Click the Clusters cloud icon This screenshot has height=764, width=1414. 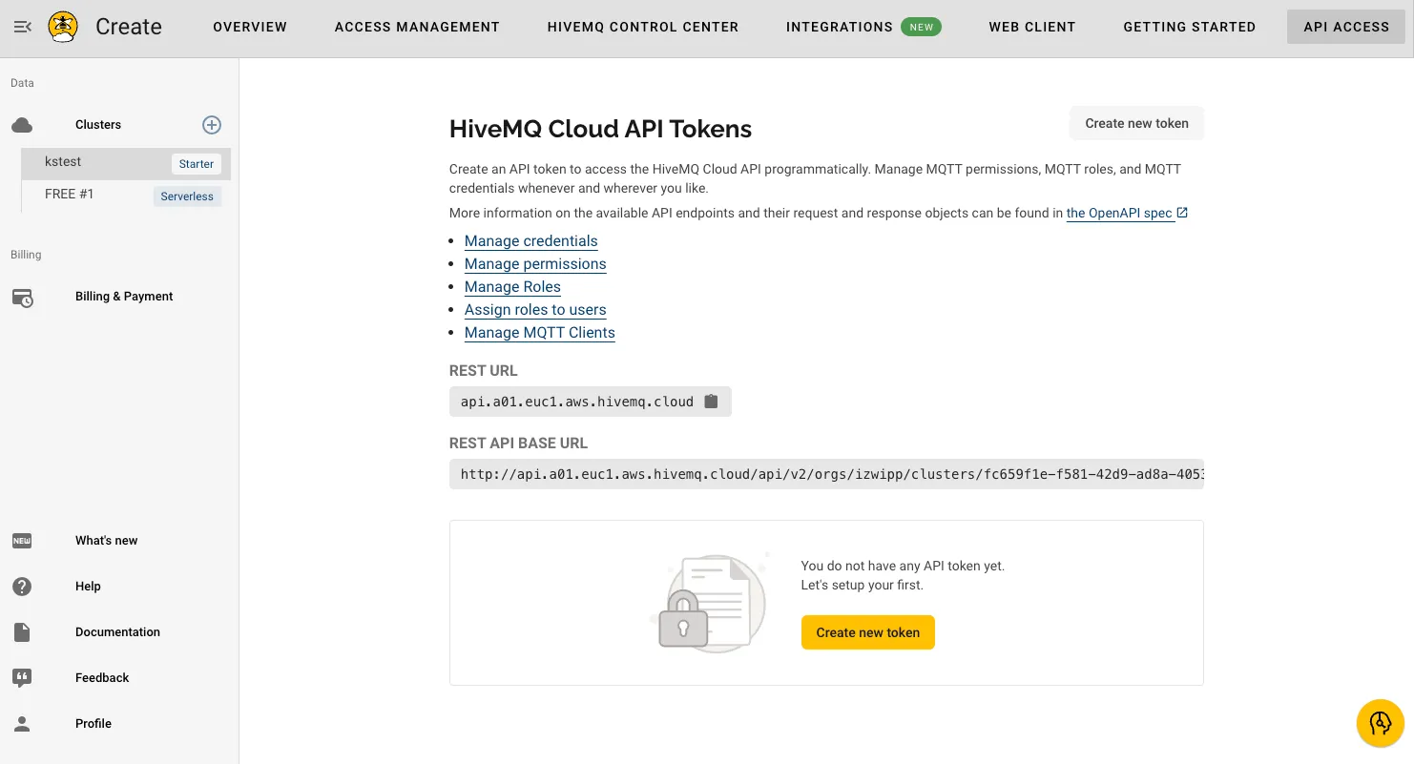[22, 125]
